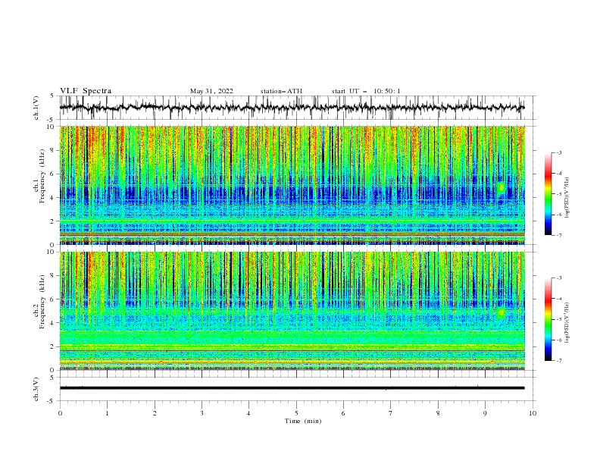The width and height of the screenshot is (600, 464).
Task: Select the "start UT = 10:50:1" text
Action: pos(366,91)
